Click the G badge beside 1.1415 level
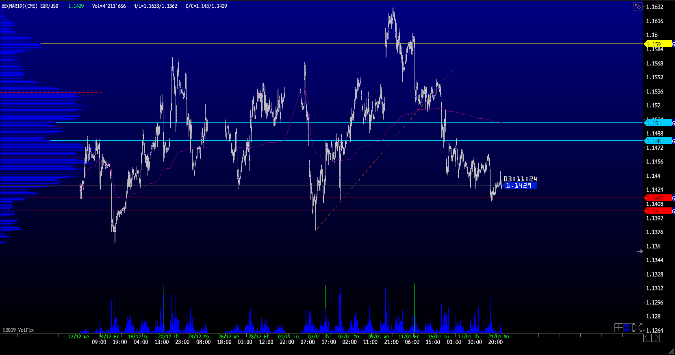 (673, 198)
